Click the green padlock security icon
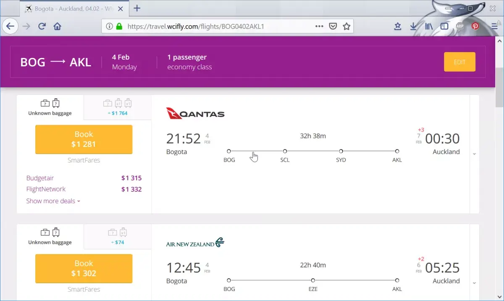504x301 pixels. (119, 26)
